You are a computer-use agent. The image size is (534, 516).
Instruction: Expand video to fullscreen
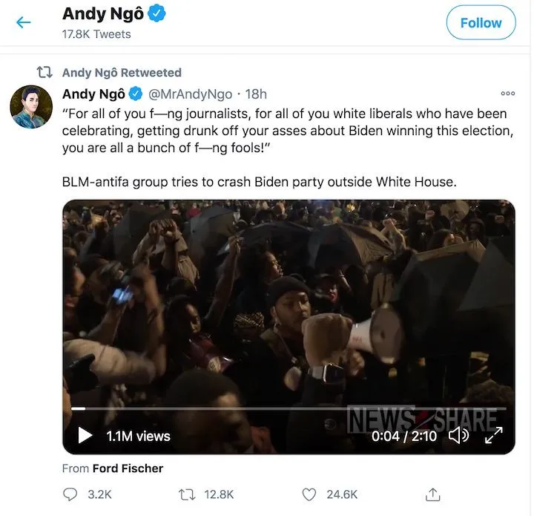point(494,436)
